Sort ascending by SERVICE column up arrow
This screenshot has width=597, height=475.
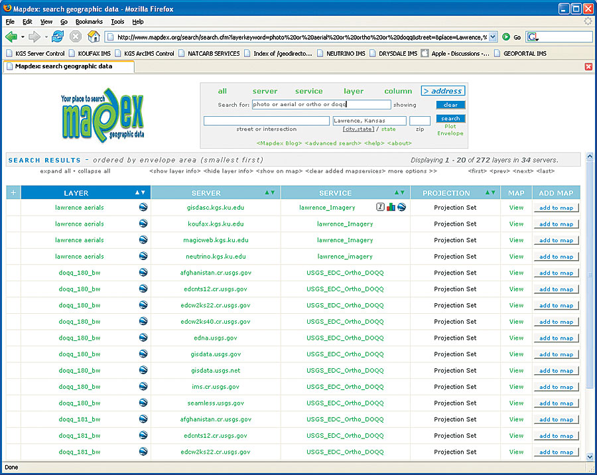pyautogui.click(x=397, y=193)
